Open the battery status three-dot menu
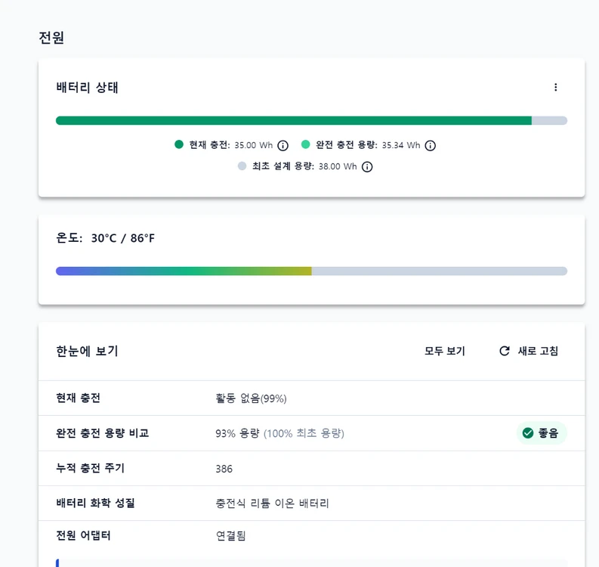 (555, 88)
